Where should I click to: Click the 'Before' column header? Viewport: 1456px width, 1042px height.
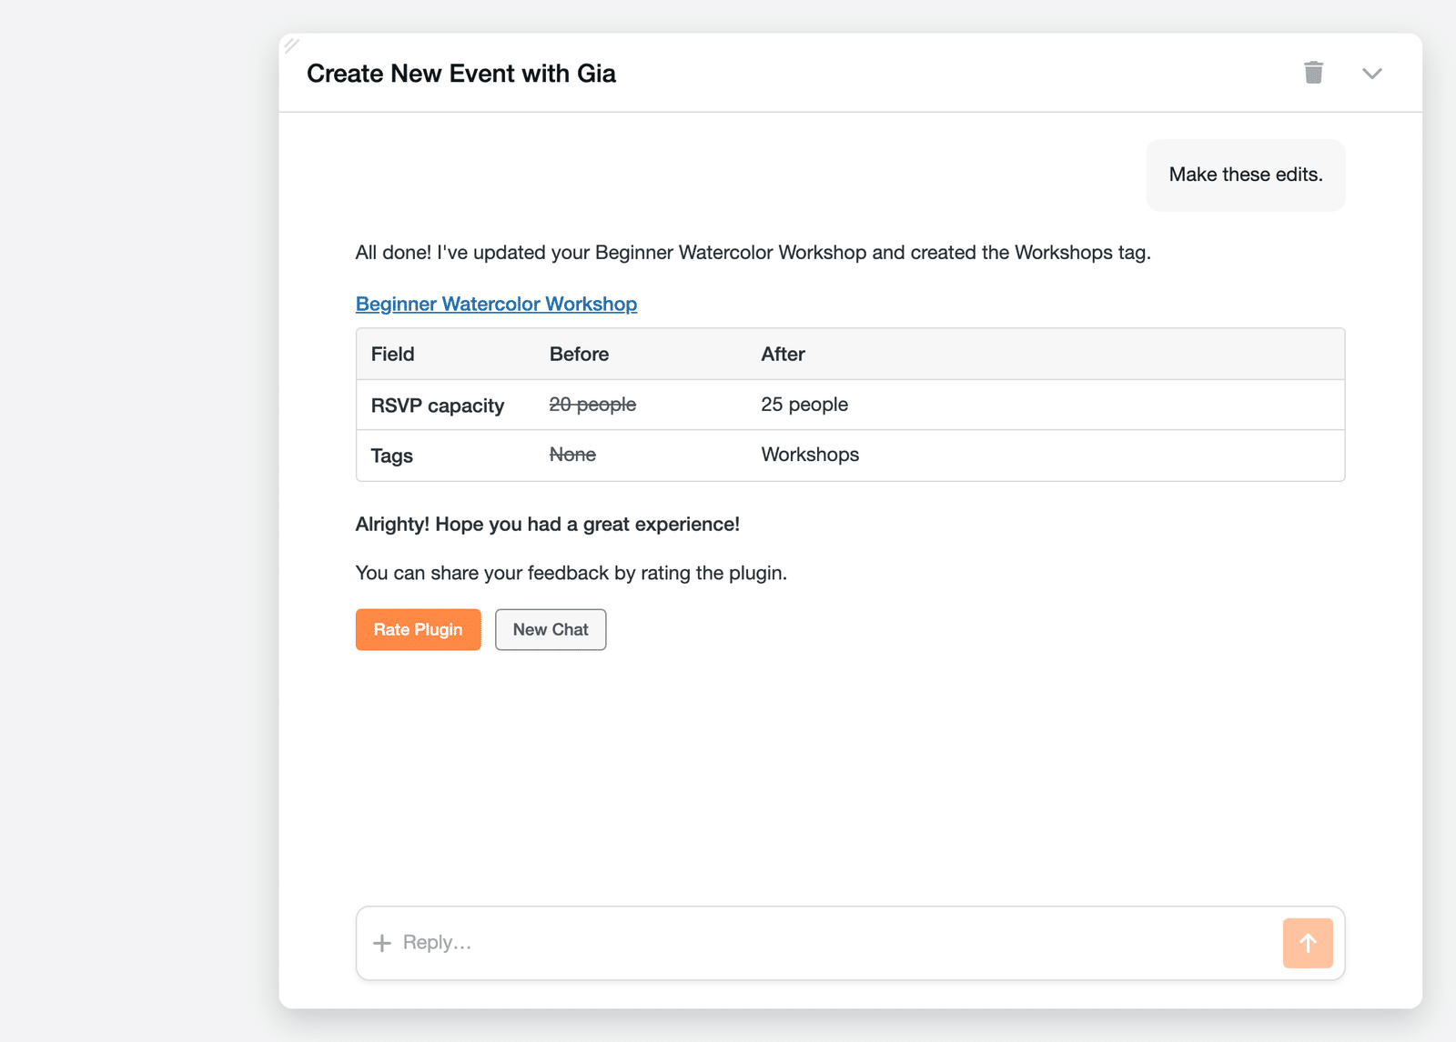[579, 354]
